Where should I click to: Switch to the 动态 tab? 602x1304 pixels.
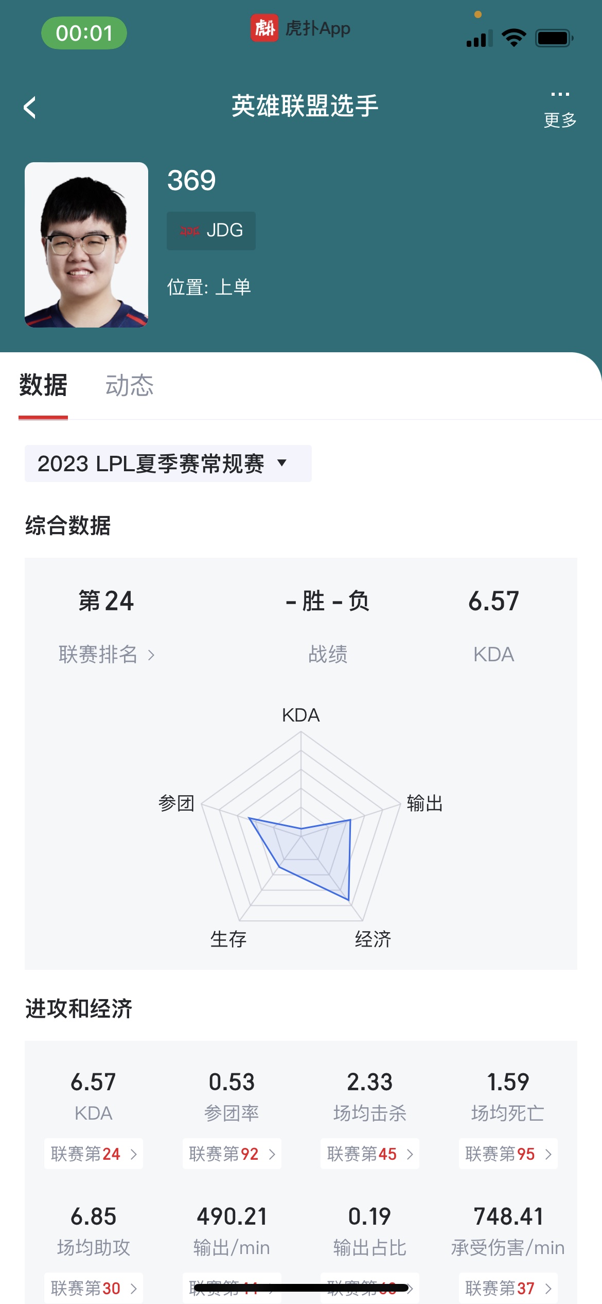pyautogui.click(x=130, y=385)
